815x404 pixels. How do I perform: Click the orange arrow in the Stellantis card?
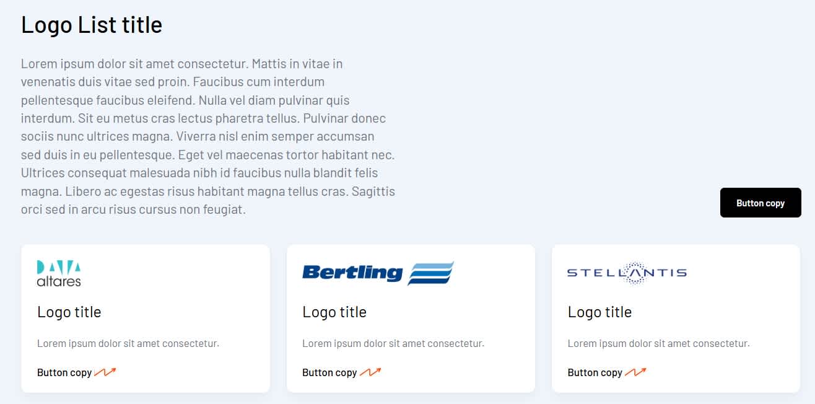pyautogui.click(x=635, y=372)
